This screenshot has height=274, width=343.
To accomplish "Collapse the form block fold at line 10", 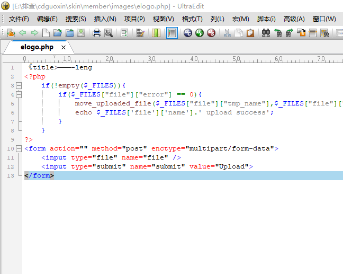I will click(x=19, y=148).
